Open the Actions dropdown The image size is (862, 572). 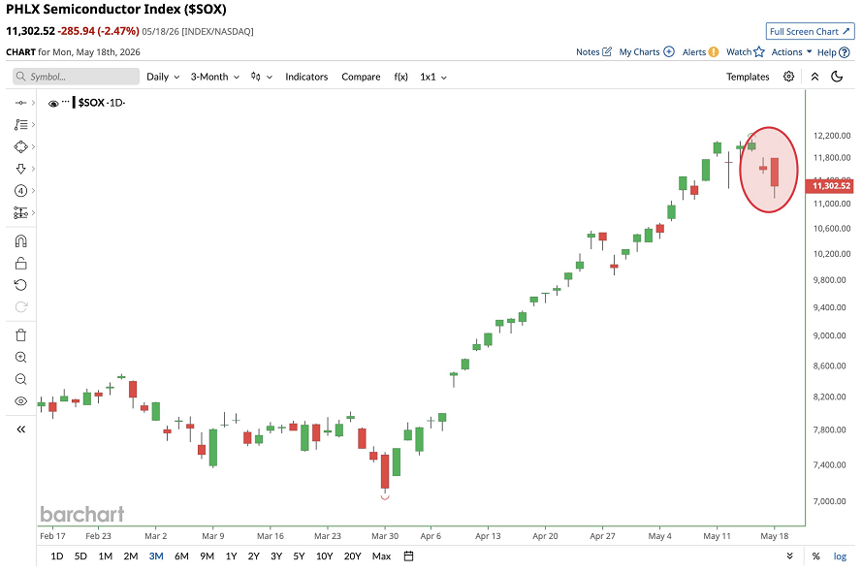[791, 52]
